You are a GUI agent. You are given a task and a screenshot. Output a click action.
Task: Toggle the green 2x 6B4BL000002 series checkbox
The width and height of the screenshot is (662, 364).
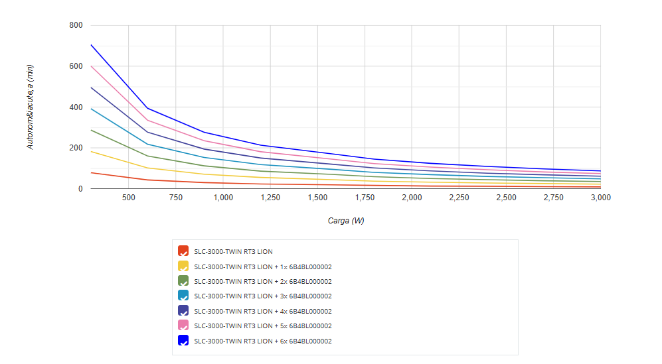pos(183,281)
